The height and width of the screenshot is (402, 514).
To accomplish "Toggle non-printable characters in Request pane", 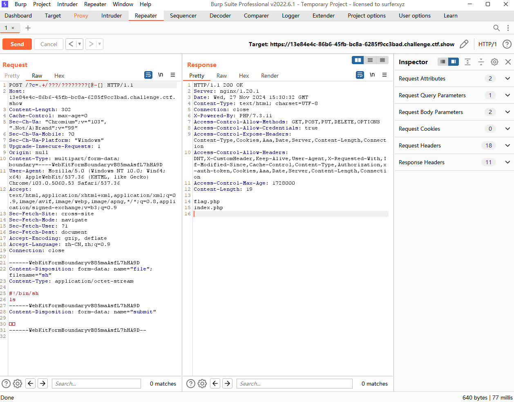I will click(x=161, y=75).
